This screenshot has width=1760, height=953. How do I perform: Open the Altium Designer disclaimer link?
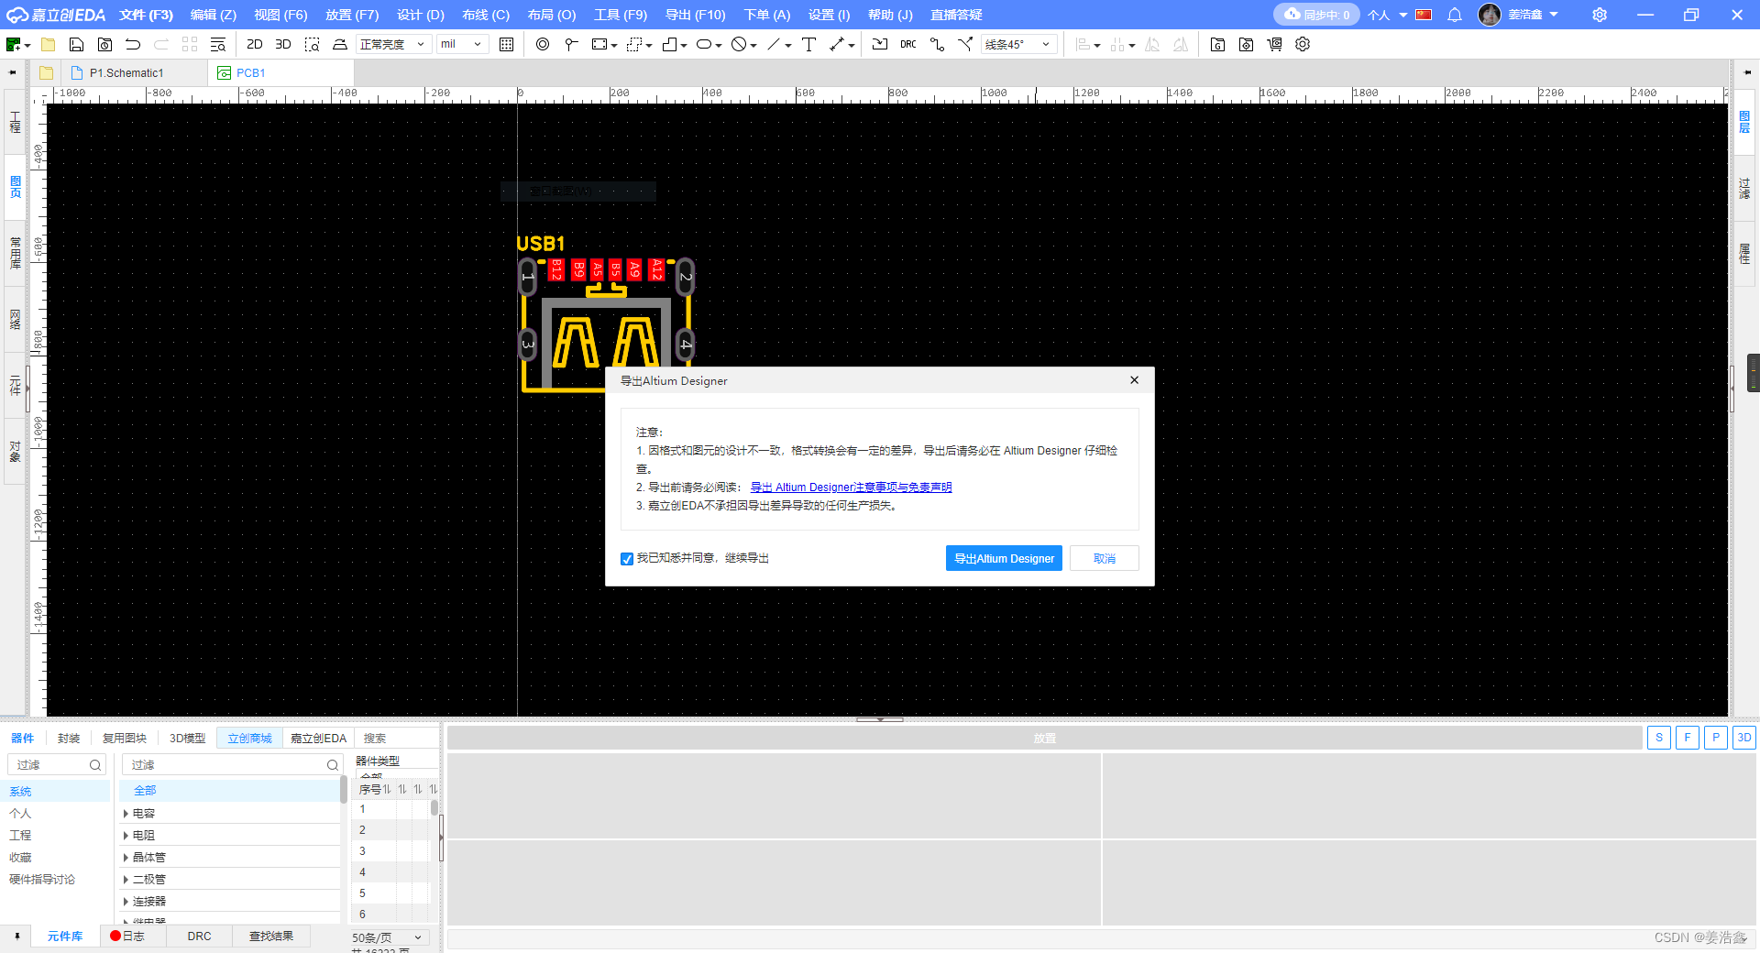click(x=851, y=487)
